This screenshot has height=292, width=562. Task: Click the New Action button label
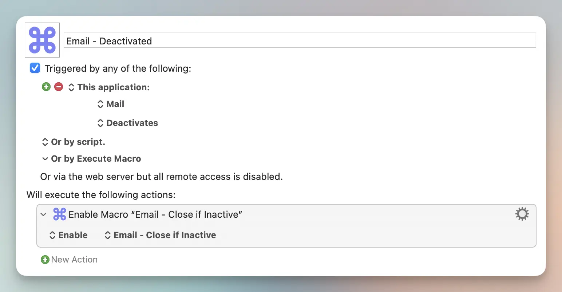point(74,260)
